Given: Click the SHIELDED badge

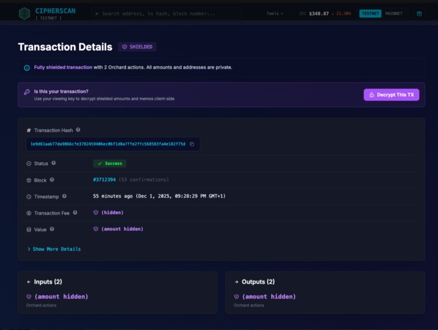Looking at the screenshot, I should pyautogui.click(x=137, y=47).
